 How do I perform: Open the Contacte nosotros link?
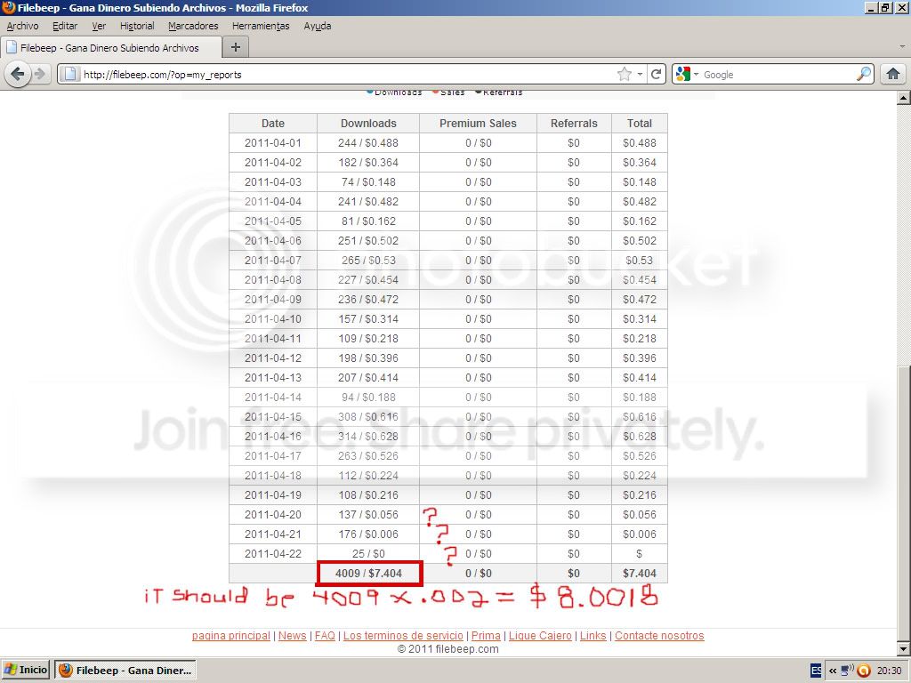[659, 635]
